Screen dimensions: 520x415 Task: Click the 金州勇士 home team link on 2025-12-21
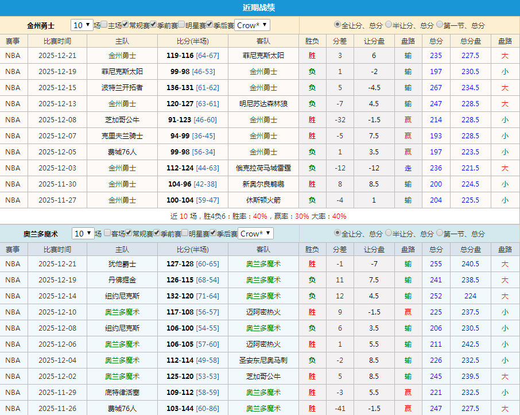(123, 55)
